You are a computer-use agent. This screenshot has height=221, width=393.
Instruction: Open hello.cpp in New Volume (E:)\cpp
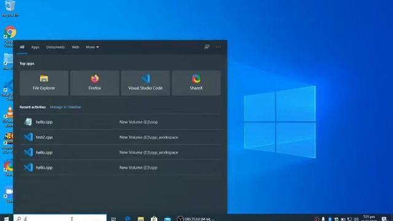(120, 168)
